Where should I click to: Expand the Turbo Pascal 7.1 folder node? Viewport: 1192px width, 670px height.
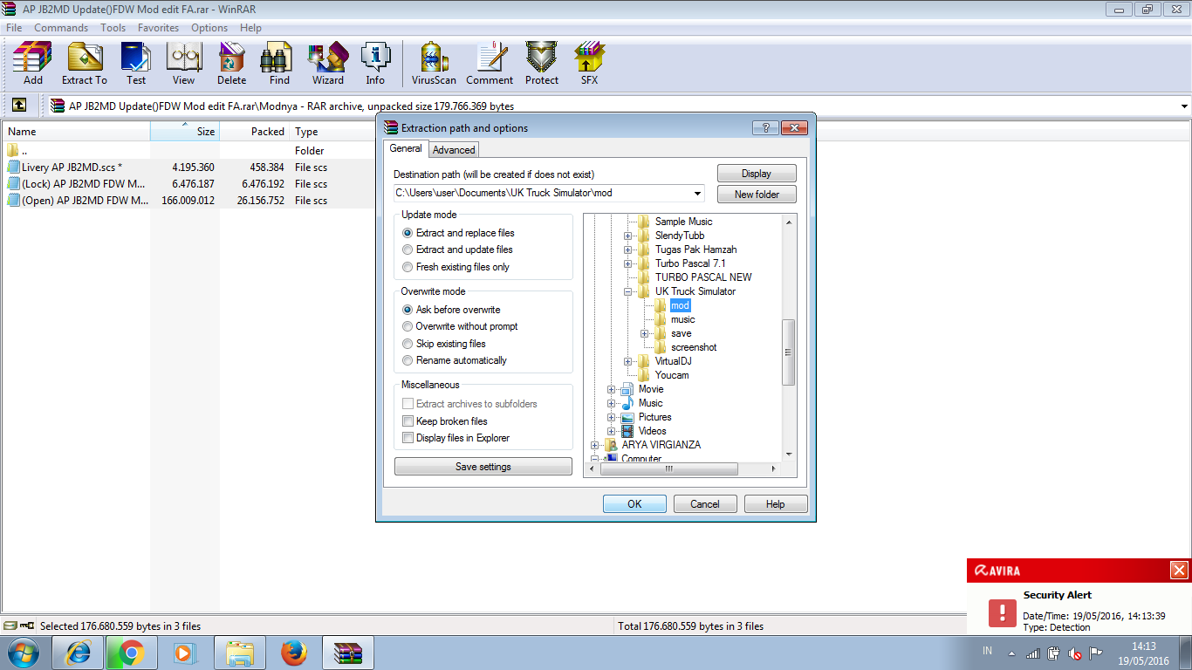click(627, 263)
